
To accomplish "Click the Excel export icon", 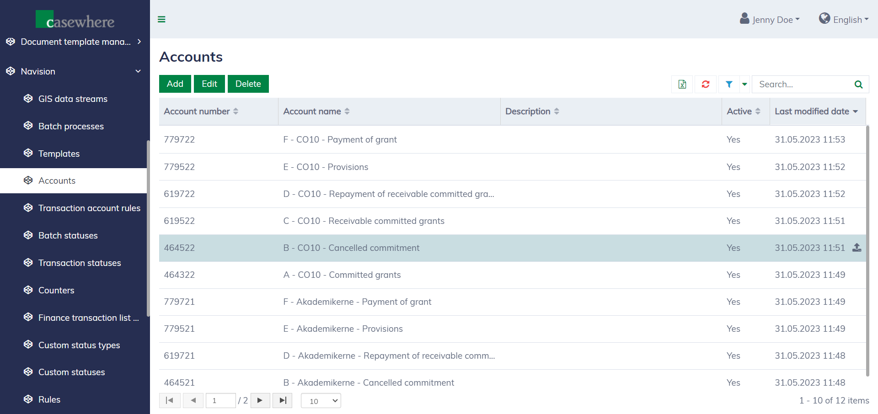I will tap(682, 84).
